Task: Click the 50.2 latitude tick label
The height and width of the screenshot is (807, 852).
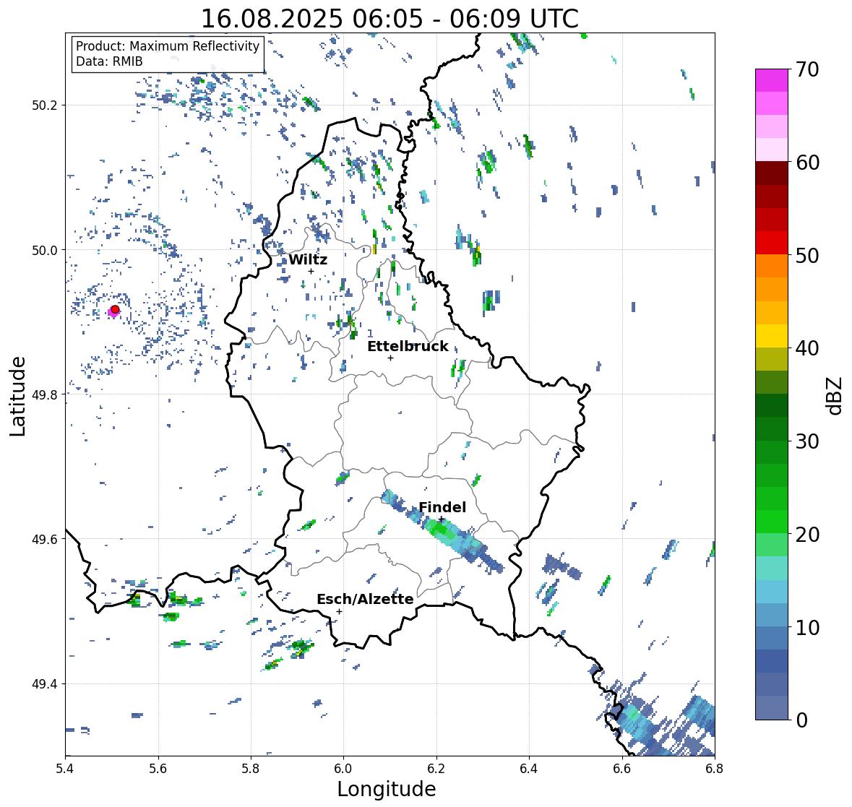Action: point(45,105)
